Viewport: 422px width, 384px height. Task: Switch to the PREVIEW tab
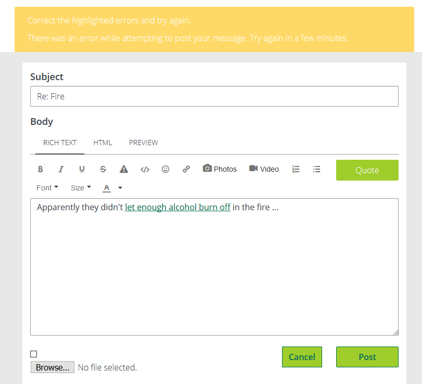tap(144, 143)
